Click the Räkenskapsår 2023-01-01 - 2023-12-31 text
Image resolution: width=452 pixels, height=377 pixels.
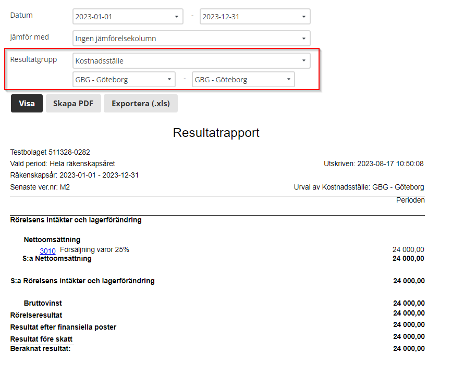(x=75, y=175)
